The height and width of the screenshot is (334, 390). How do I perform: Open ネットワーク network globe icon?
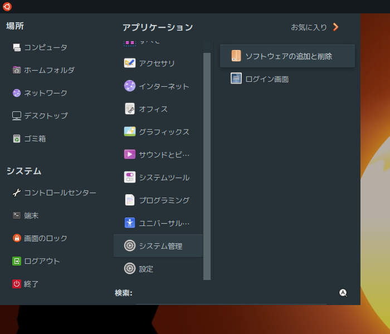pos(17,93)
